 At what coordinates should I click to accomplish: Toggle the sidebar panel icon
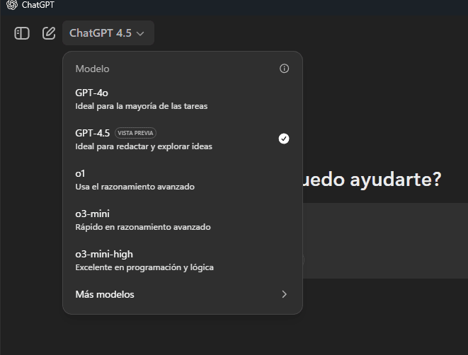(22, 33)
